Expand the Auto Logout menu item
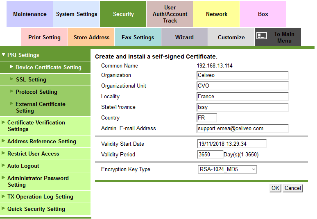Image resolution: width=317 pixels, height=219 pixels. click(x=23, y=166)
